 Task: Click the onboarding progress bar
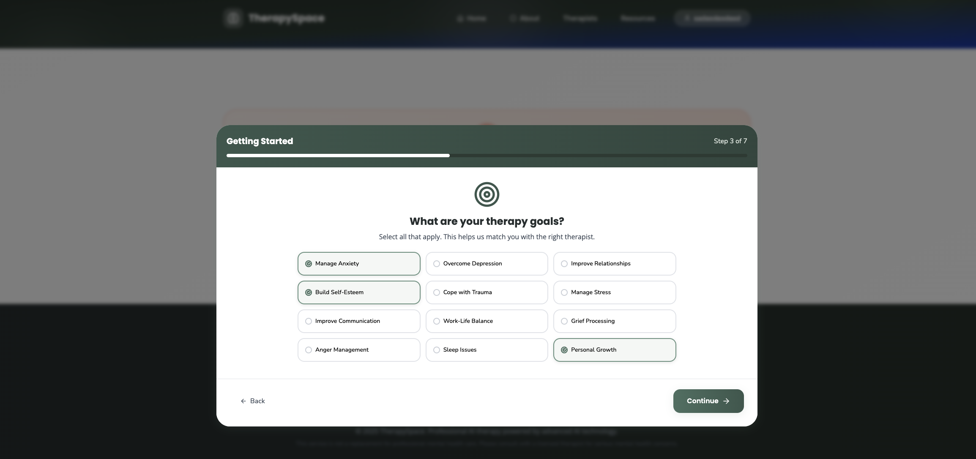[487, 156]
